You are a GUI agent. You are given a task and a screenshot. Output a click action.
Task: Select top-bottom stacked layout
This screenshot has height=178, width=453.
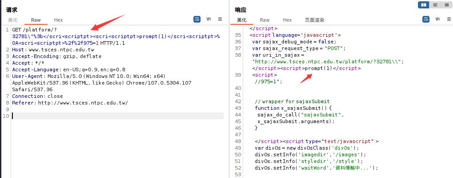pos(435,5)
